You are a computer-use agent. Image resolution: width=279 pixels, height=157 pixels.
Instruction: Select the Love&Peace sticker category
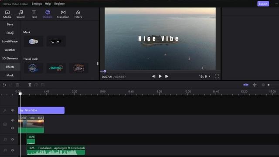pos(10,41)
